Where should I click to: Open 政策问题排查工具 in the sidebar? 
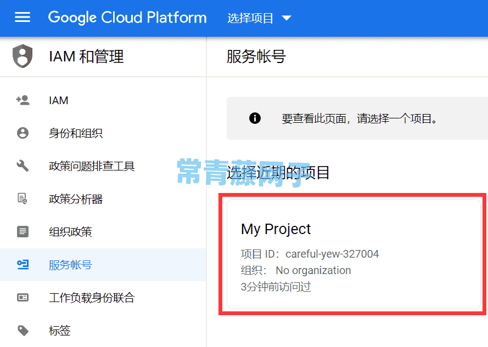[103, 166]
